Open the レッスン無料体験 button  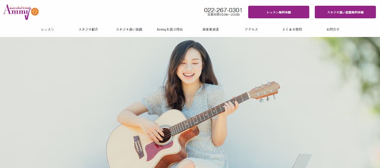point(279,12)
